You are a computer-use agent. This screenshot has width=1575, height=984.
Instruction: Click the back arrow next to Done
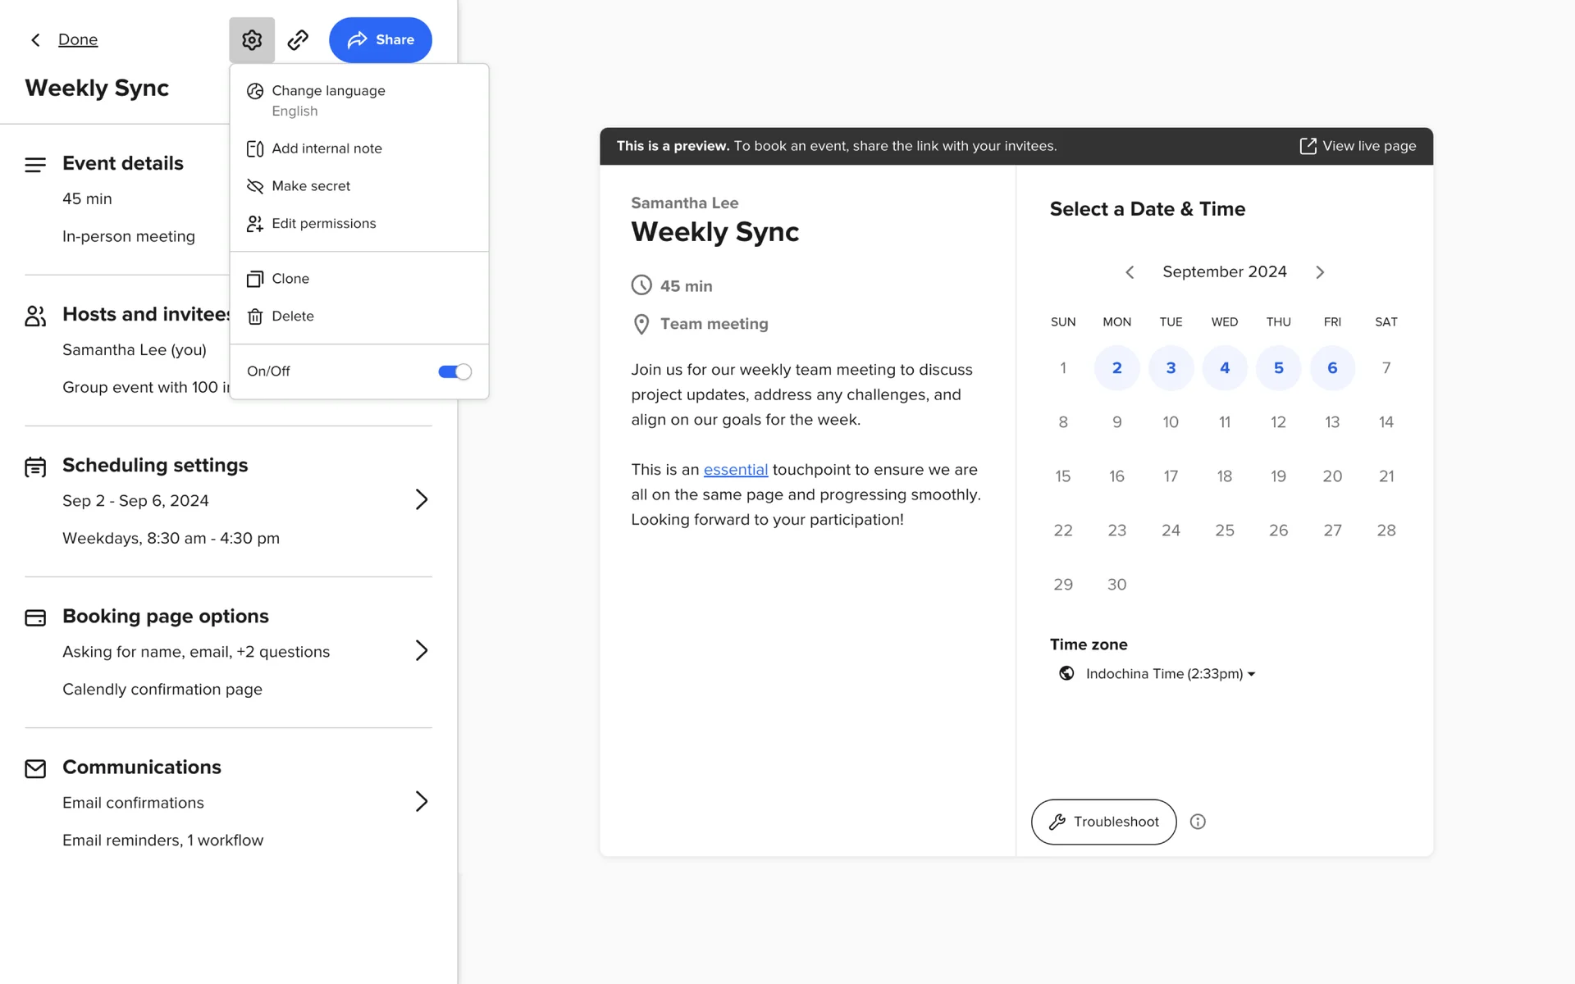click(35, 39)
